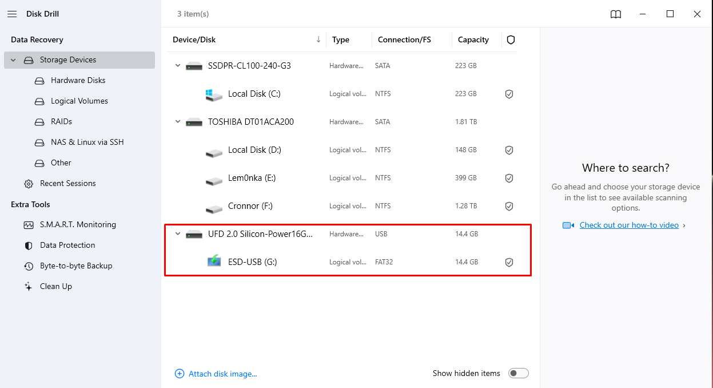Sort by the Device/Disk column arrow

pyautogui.click(x=318, y=39)
